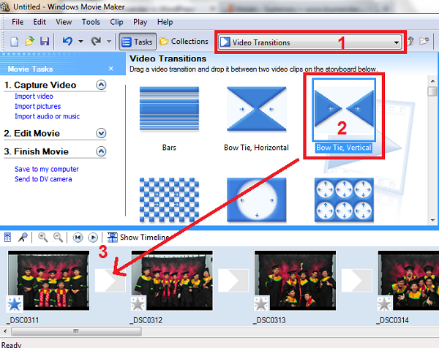439x348 pixels.
Task: Click the Play Storyboard button
Action: click(93, 238)
